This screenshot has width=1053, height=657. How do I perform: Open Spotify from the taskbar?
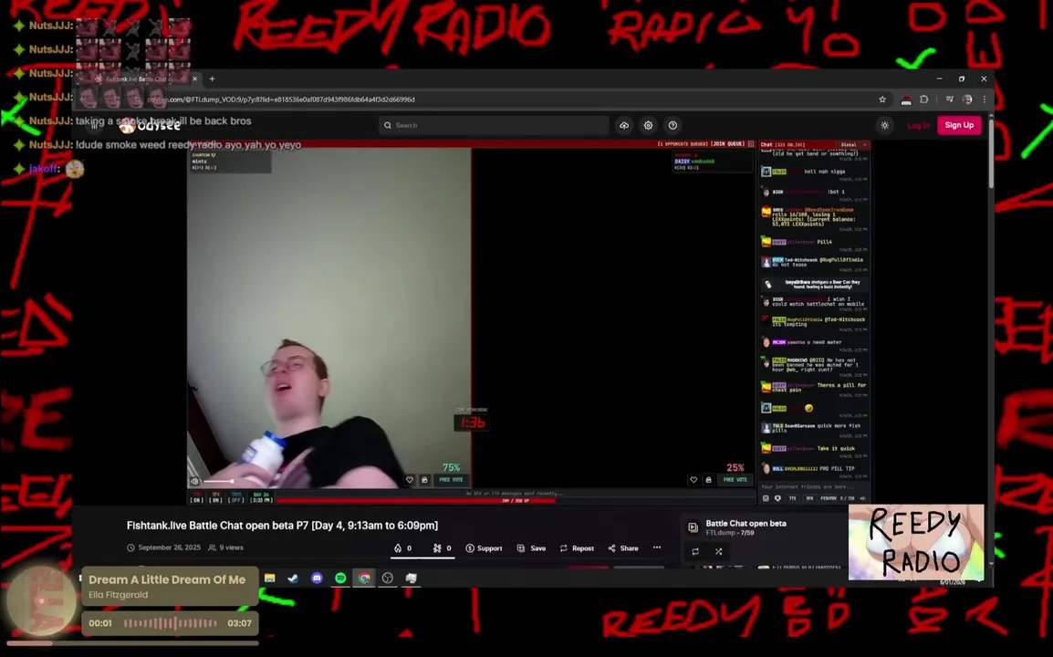(340, 579)
